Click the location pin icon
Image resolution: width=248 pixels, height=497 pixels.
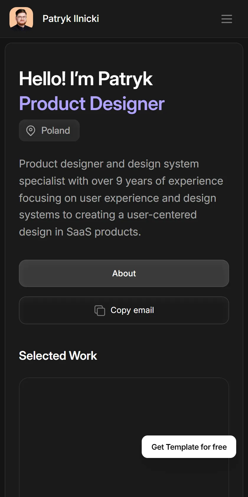click(x=31, y=130)
